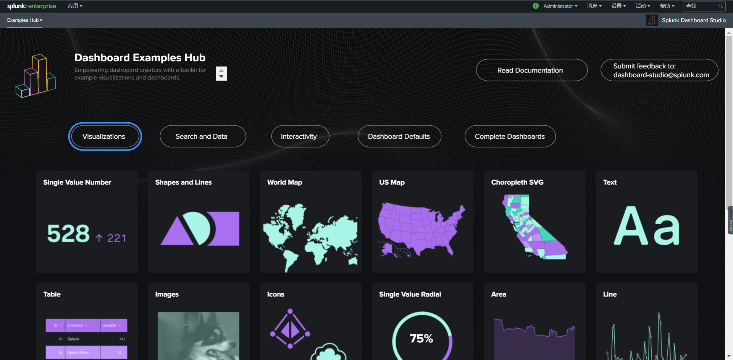This screenshot has height=360, width=733.
Task: Open the Choropleth SVG example card
Action: click(534, 222)
